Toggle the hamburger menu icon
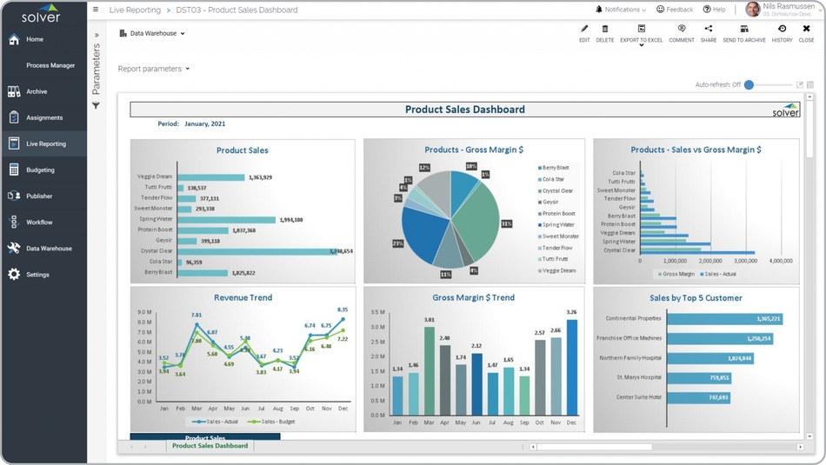The height and width of the screenshot is (465, 826). [96, 10]
